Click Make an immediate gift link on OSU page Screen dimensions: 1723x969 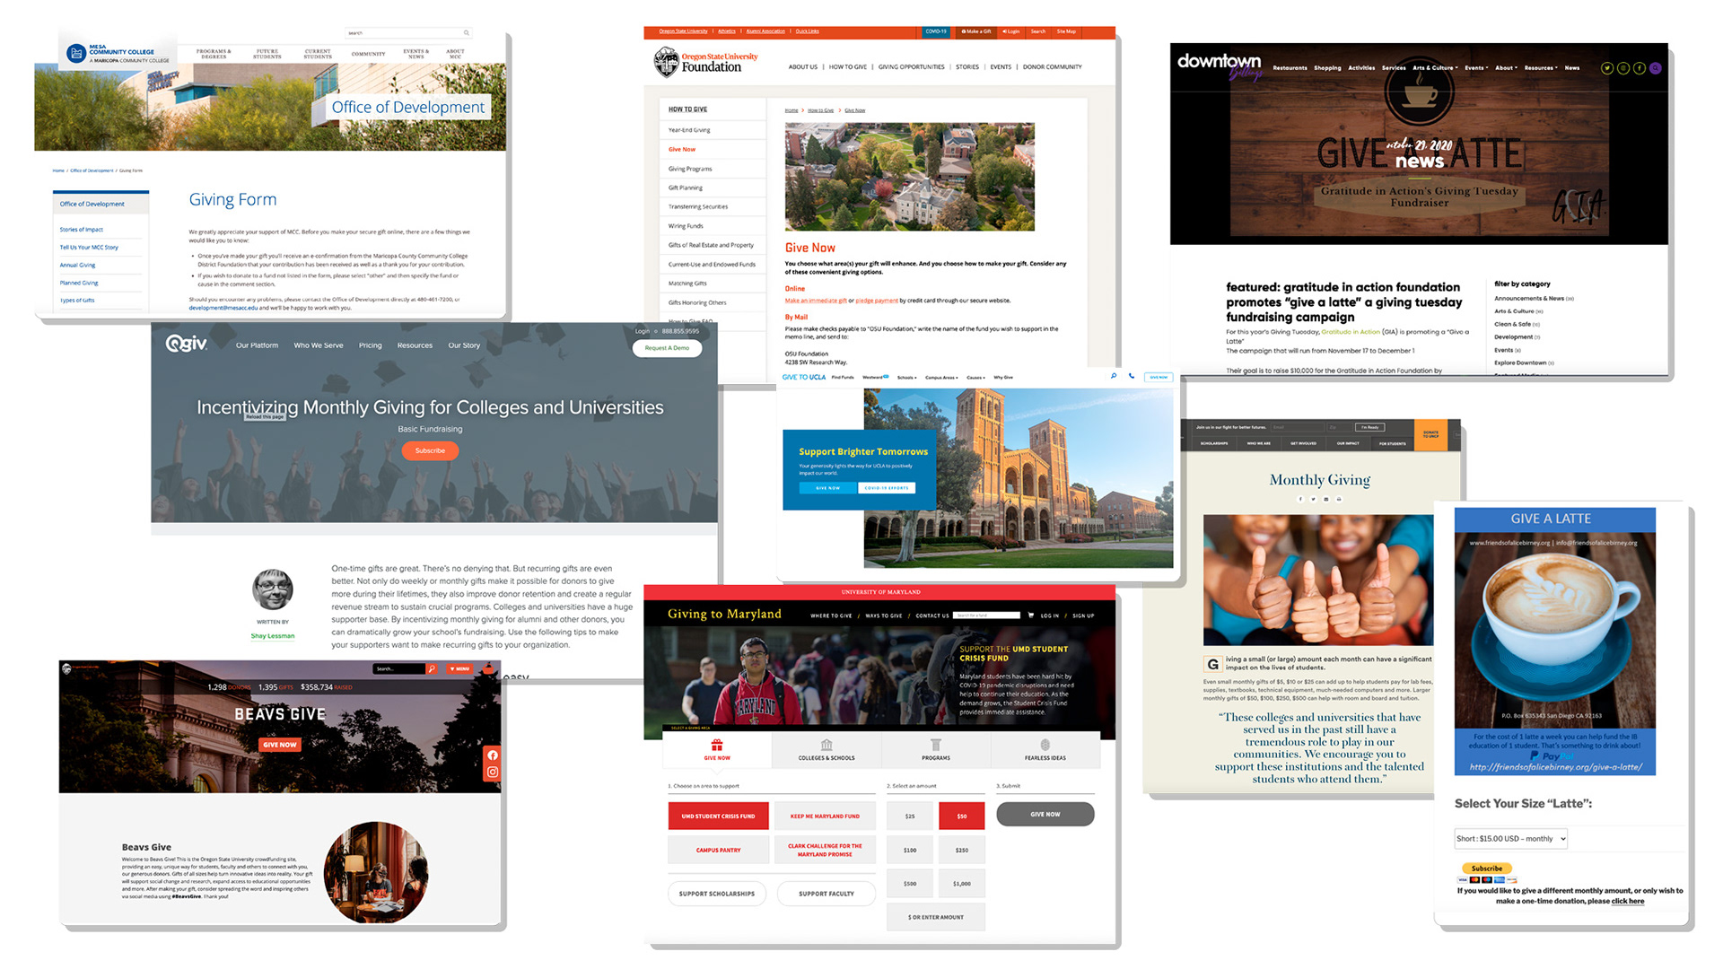pyautogui.click(x=816, y=301)
